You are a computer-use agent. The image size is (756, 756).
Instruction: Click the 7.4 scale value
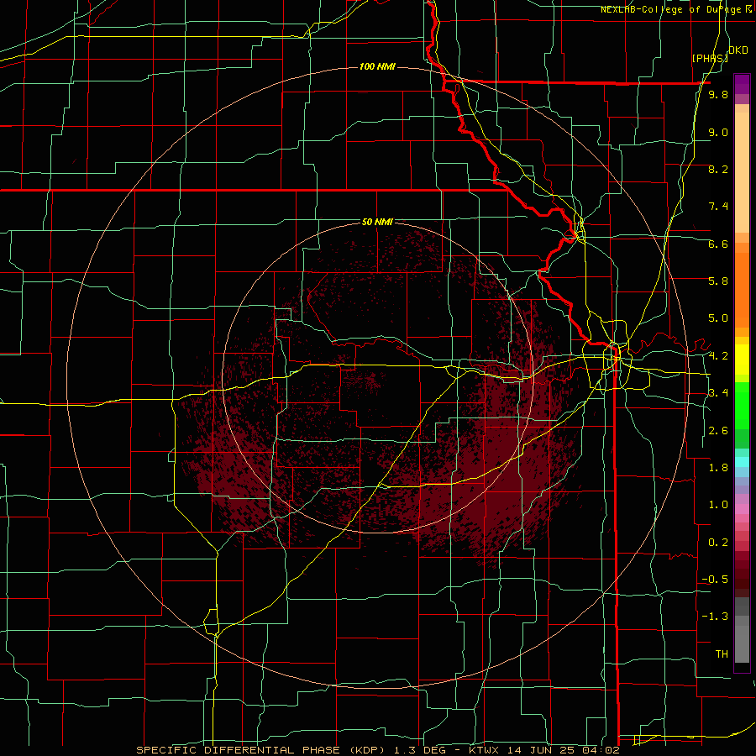click(x=718, y=207)
